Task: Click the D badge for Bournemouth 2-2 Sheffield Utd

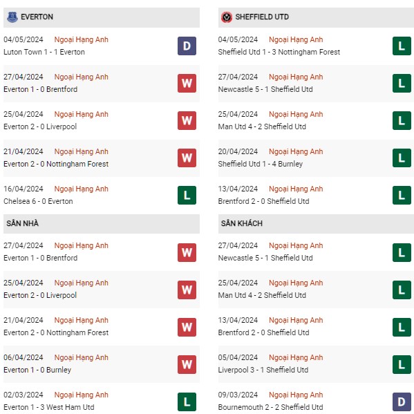Action: tap(402, 402)
